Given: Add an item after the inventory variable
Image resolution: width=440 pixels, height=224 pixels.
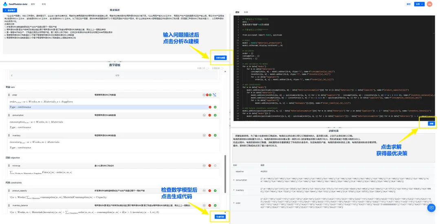Looking at the screenshot, I should (x=215, y=135).
